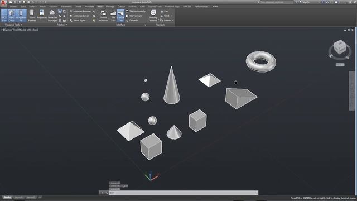Image resolution: width=357 pixels, height=201 pixels.
Task: Click the command line customize wrench icon
Action: tap(107, 193)
